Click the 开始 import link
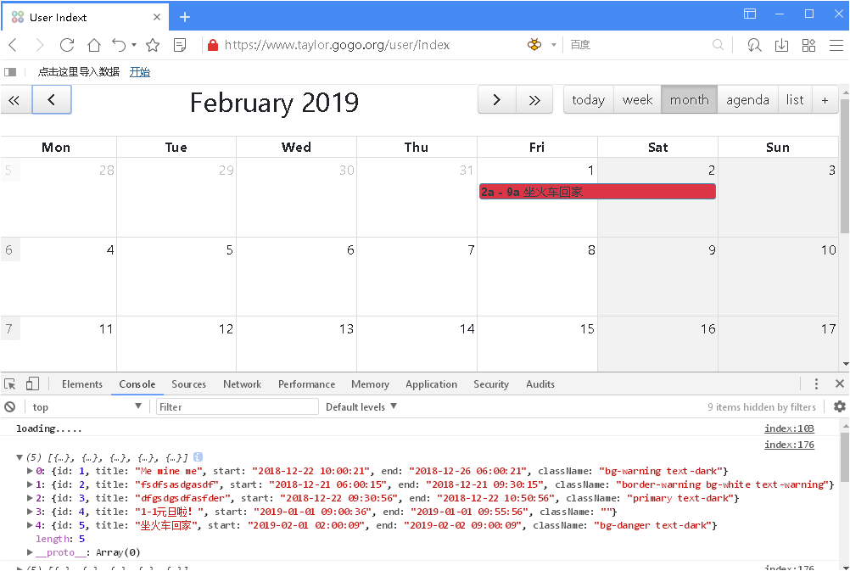Image resolution: width=850 pixels, height=571 pixels. pos(139,71)
